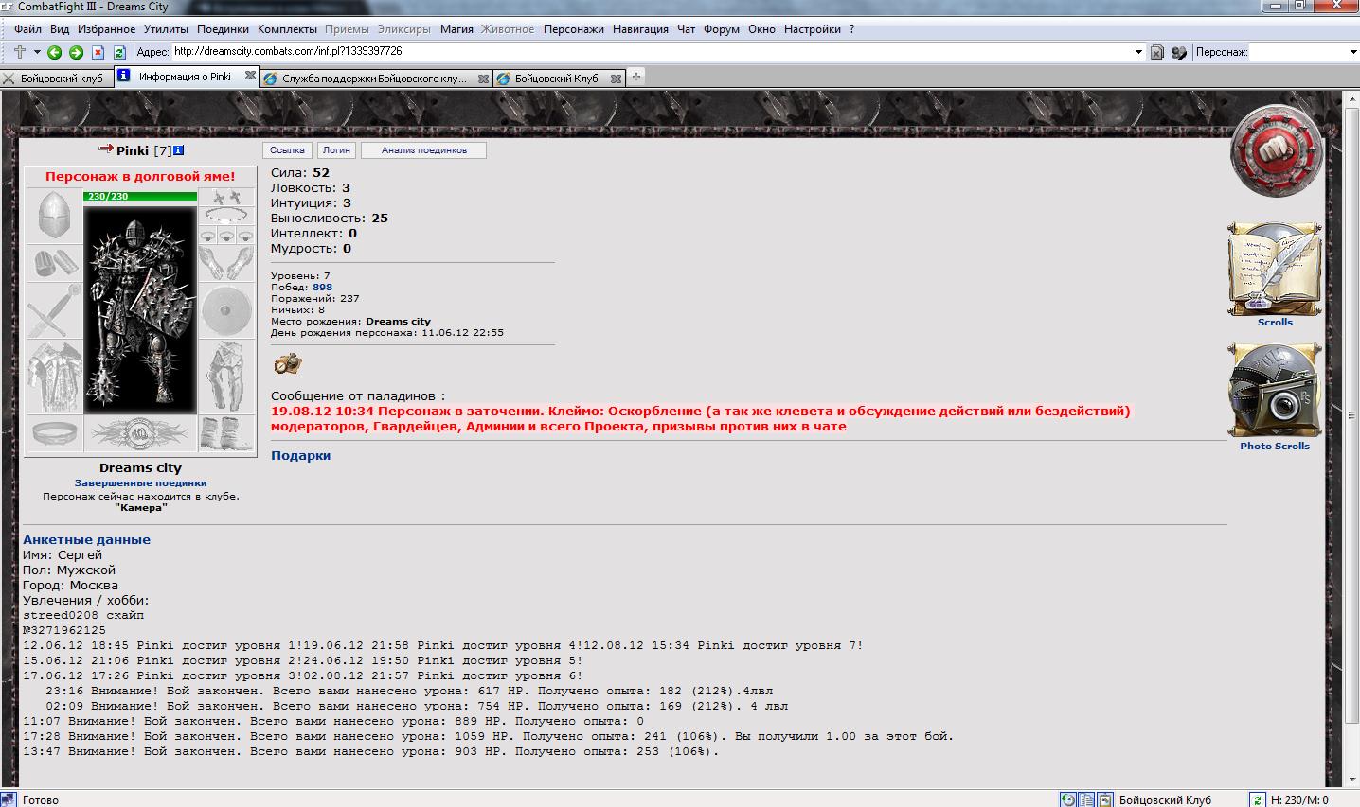
Task: Open the Photo Scrolls camera icon
Action: (x=1275, y=392)
